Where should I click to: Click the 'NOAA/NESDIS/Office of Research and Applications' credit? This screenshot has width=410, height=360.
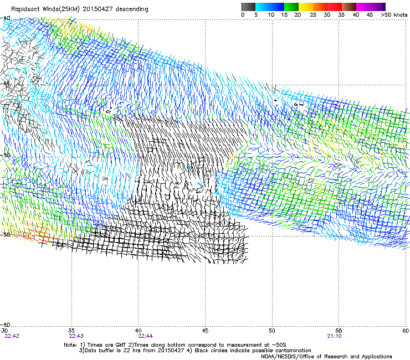click(326, 357)
